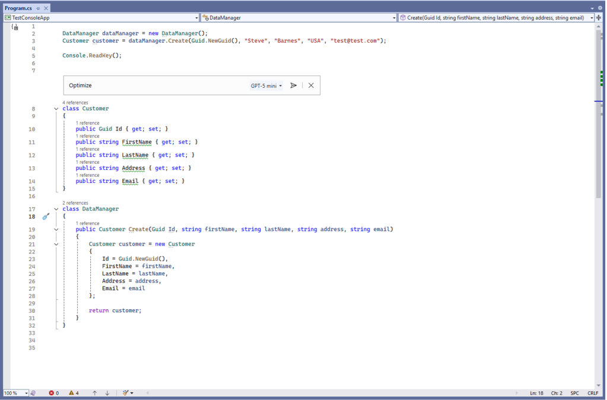Viewport: 607px width, 400px height.
Task: Open quick fixes with the status bar wand icon
Action: tap(126, 392)
